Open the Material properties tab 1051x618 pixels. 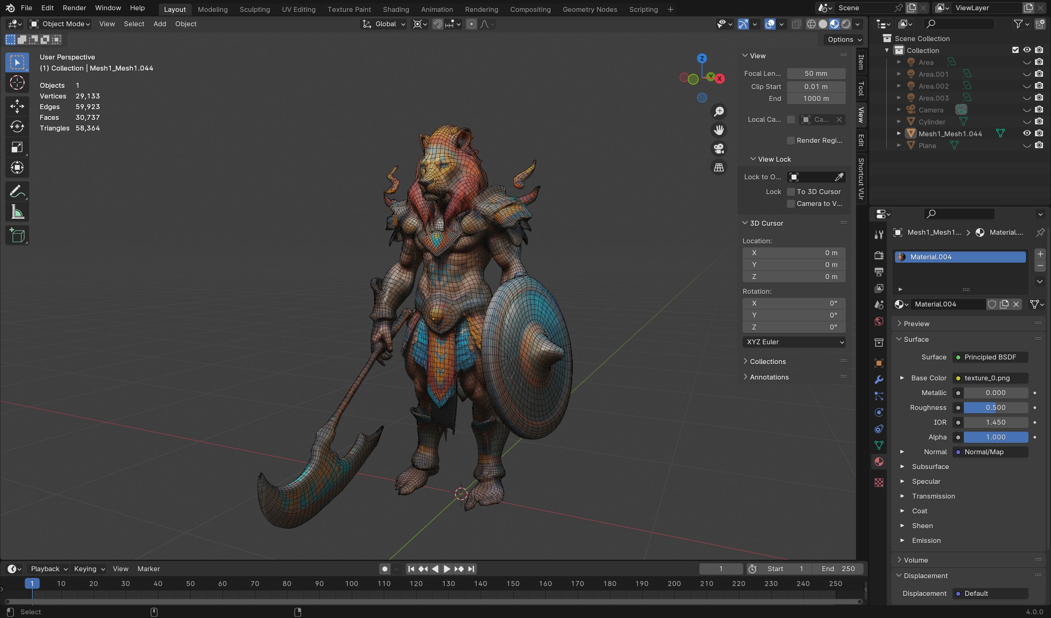click(879, 462)
